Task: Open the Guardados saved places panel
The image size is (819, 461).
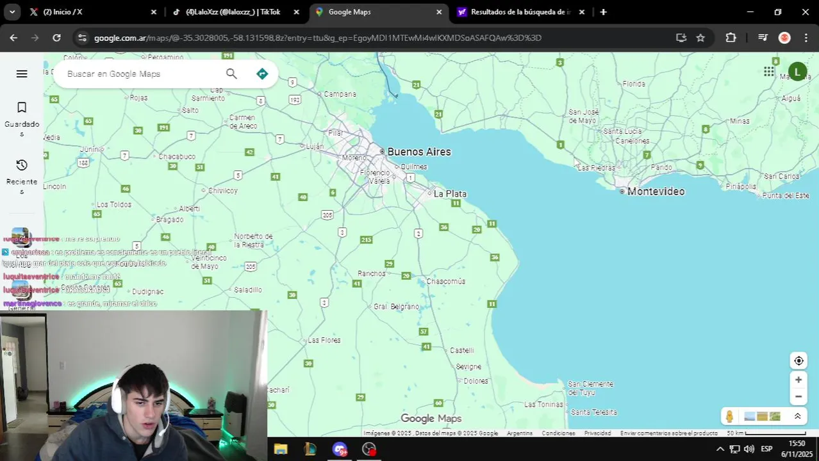Action: tap(22, 119)
